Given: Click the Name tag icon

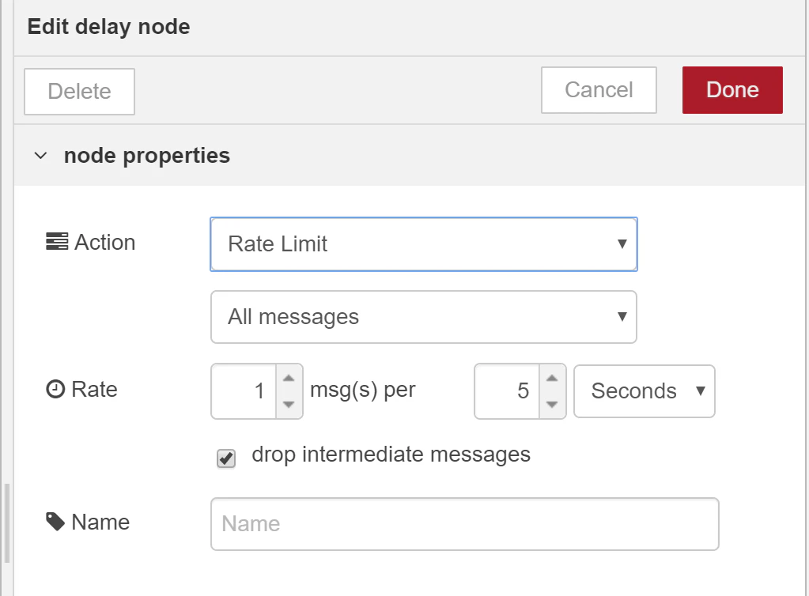Looking at the screenshot, I should point(55,521).
